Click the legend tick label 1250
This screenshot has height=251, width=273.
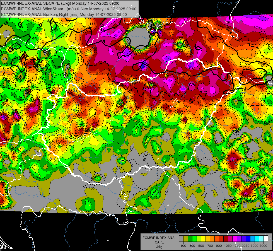pyautogui.click(x=228, y=246)
